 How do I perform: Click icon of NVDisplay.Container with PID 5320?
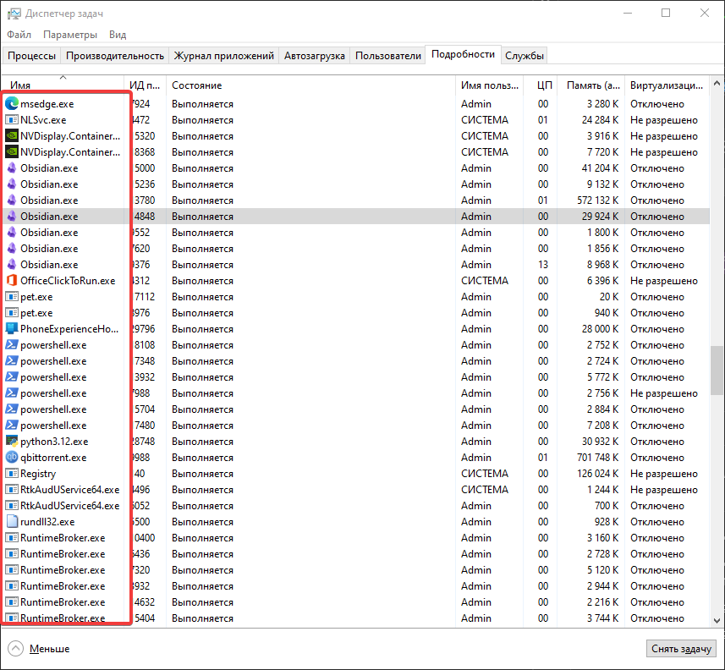coord(12,136)
